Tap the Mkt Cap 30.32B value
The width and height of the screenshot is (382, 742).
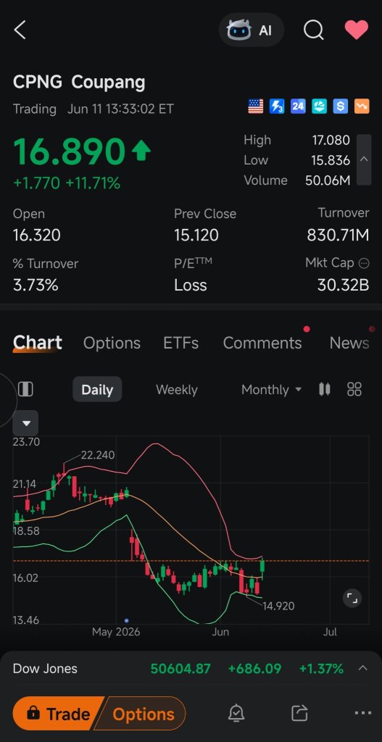pos(343,285)
